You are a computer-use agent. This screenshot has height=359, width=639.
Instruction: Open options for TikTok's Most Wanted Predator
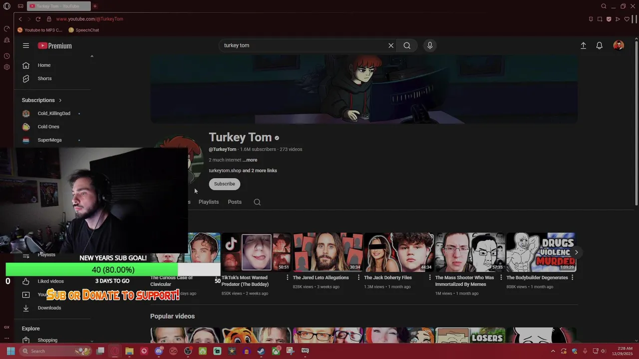287,278
